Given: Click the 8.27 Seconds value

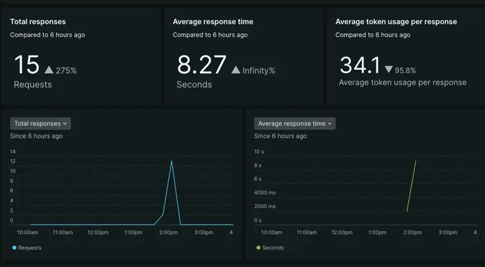Looking at the screenshot, I should pos(201,66).
